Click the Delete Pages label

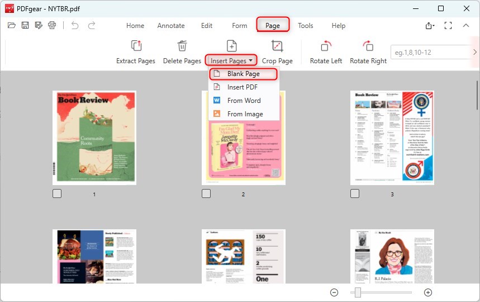click(182, 61)
